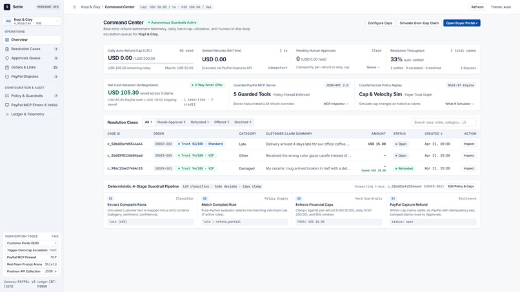Click the Settle logo icon
Viewport: 520px width, 292px height.
7,6
